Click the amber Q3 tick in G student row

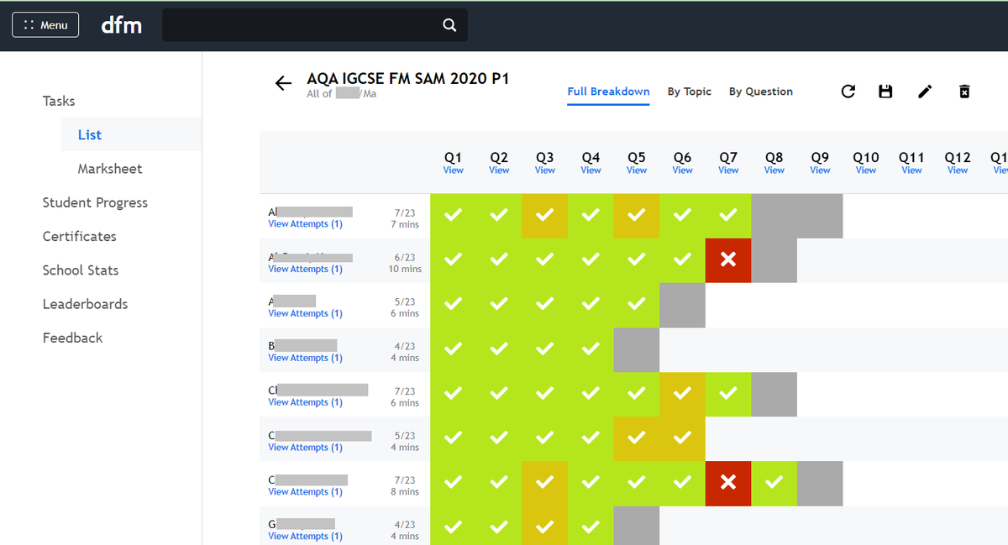tap(545, 527)
